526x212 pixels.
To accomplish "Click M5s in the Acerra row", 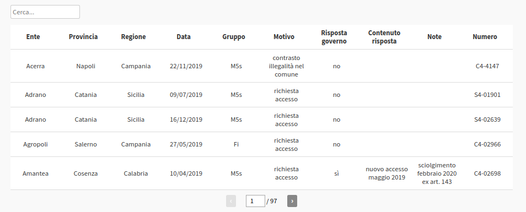I will click(236, 66).
